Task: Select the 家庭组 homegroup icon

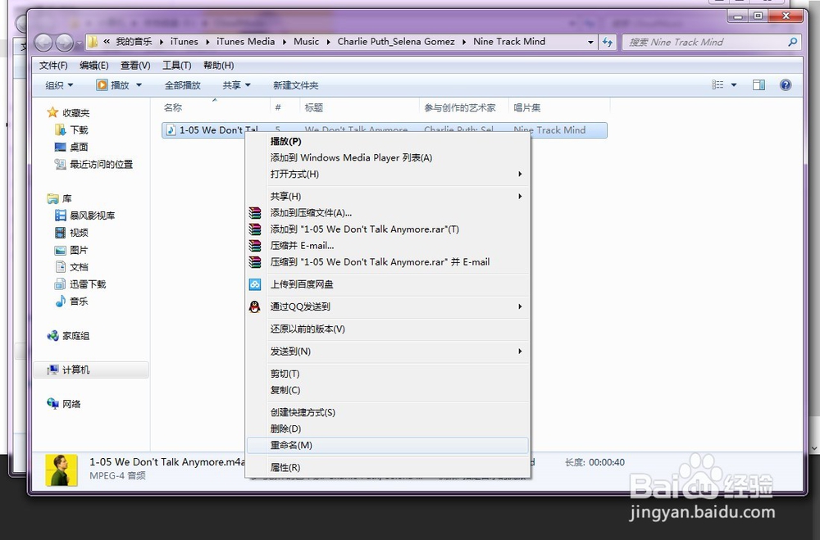Action: pos(77,334)
